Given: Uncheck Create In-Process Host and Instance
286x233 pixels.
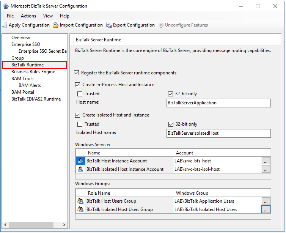Looking at the screenshot, I should [77, 85].
